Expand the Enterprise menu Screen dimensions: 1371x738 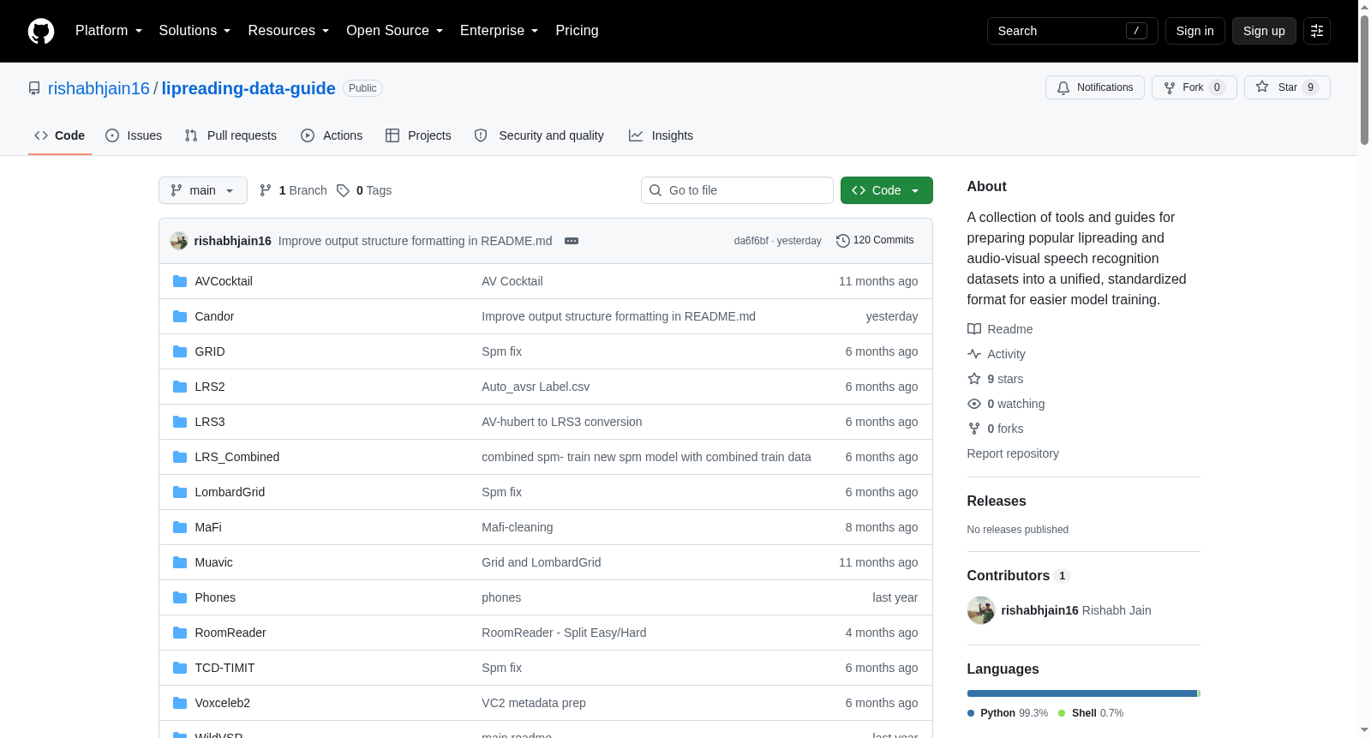tap(499, 31)
